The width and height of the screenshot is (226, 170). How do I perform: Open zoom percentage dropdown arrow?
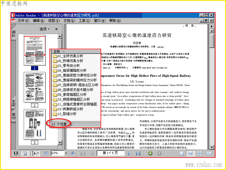(x=66, y=153)
